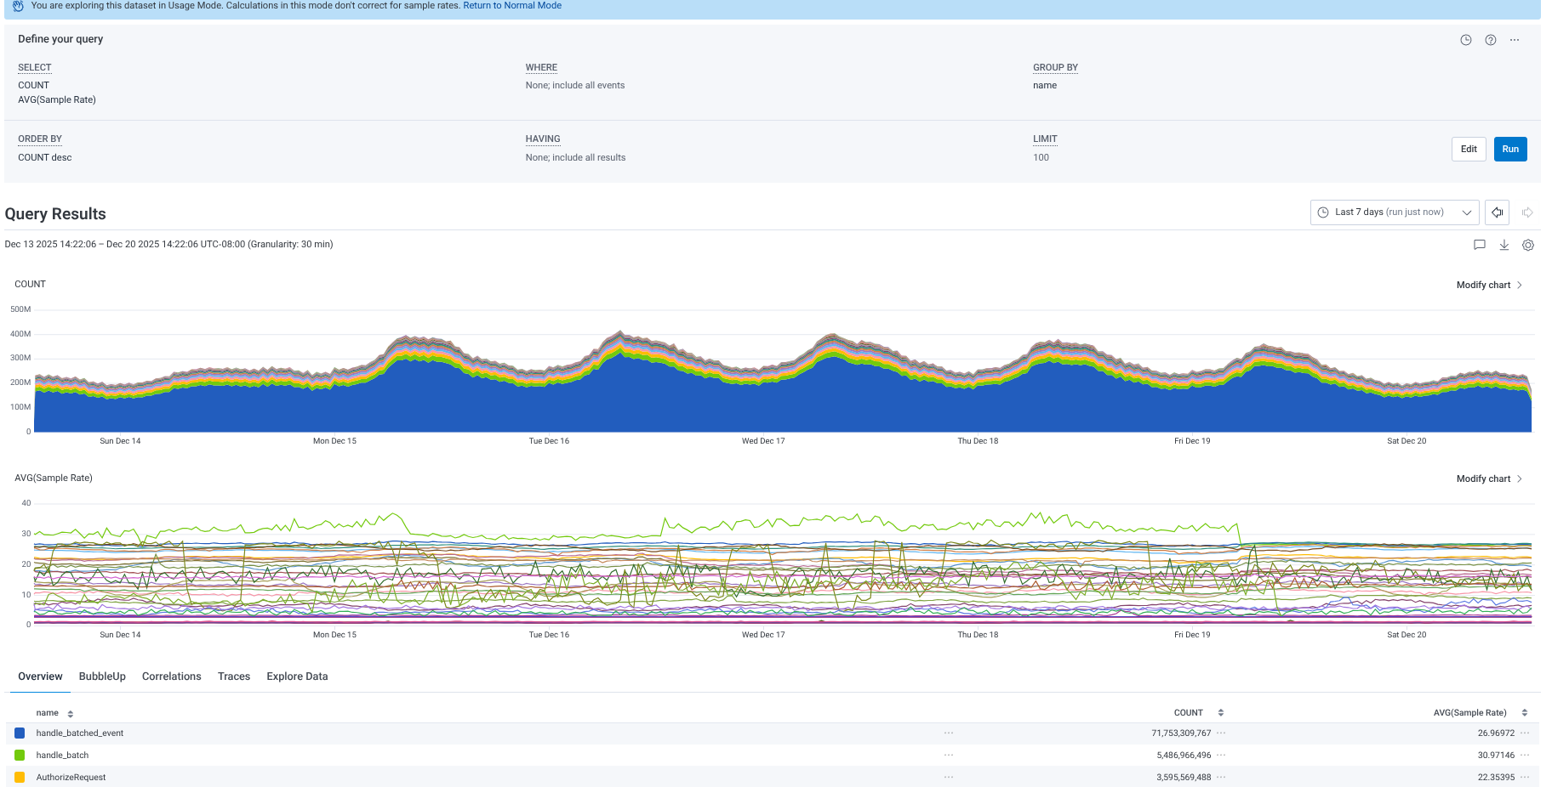Open the query builder three-dot menu
The image size is (1552, 787).
coord(1515,40)
